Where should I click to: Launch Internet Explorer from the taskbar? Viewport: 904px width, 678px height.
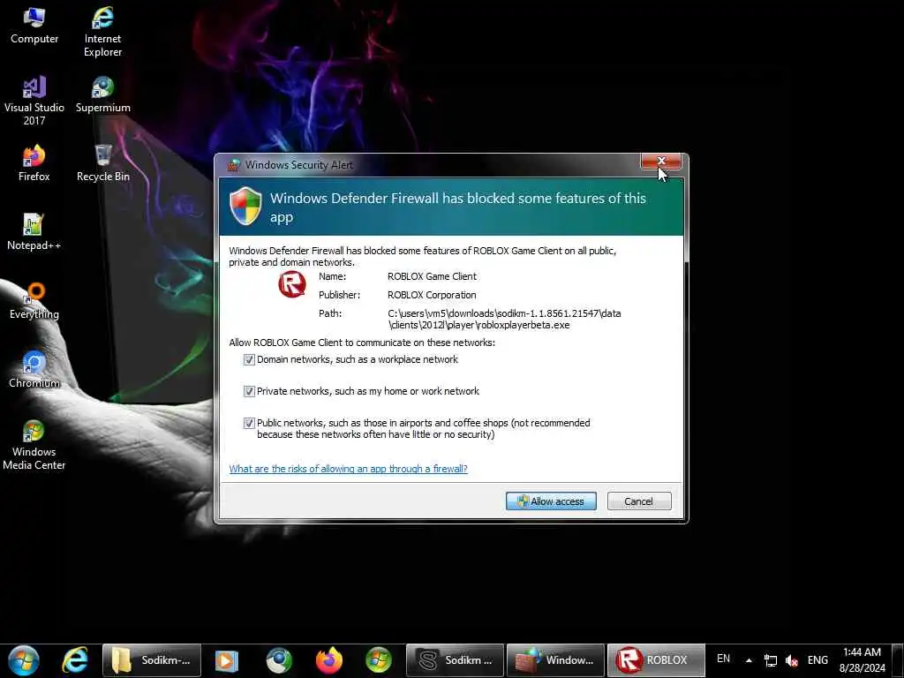[x=75, y=660]
